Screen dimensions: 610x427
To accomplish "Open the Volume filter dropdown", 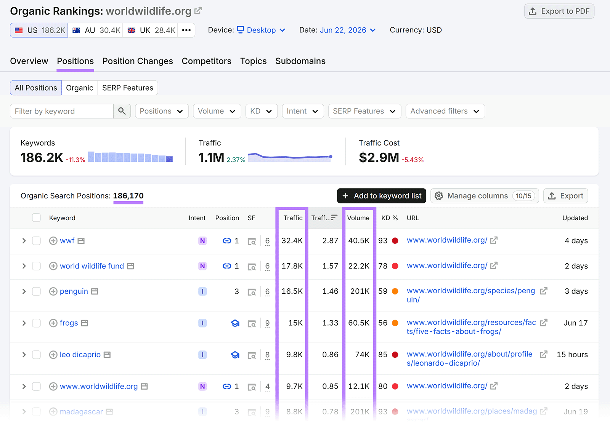I will click(x=217, y=111).
